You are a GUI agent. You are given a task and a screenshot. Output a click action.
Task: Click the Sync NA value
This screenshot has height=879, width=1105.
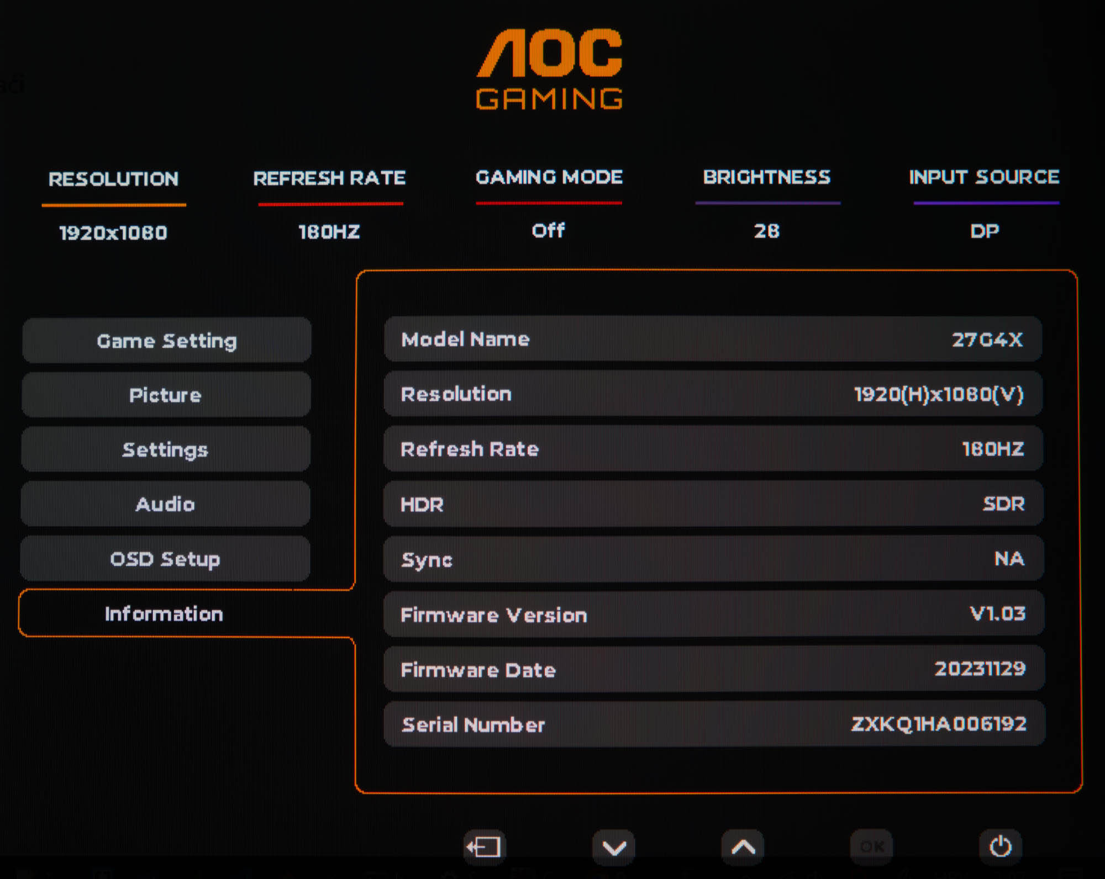click(x=1009, y=558)
